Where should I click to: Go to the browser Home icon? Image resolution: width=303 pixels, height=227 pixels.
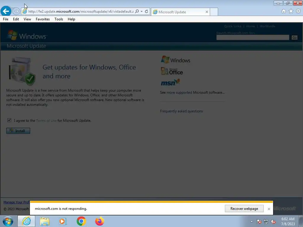(x=284, y=11)
